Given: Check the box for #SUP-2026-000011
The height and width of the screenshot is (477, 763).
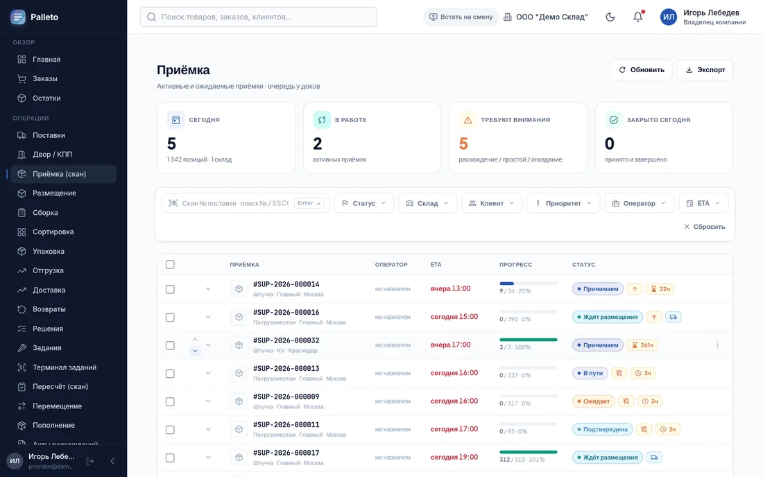Looking at the screenshot, I should click(170, 430).
